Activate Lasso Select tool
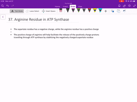 coord(33,11)
